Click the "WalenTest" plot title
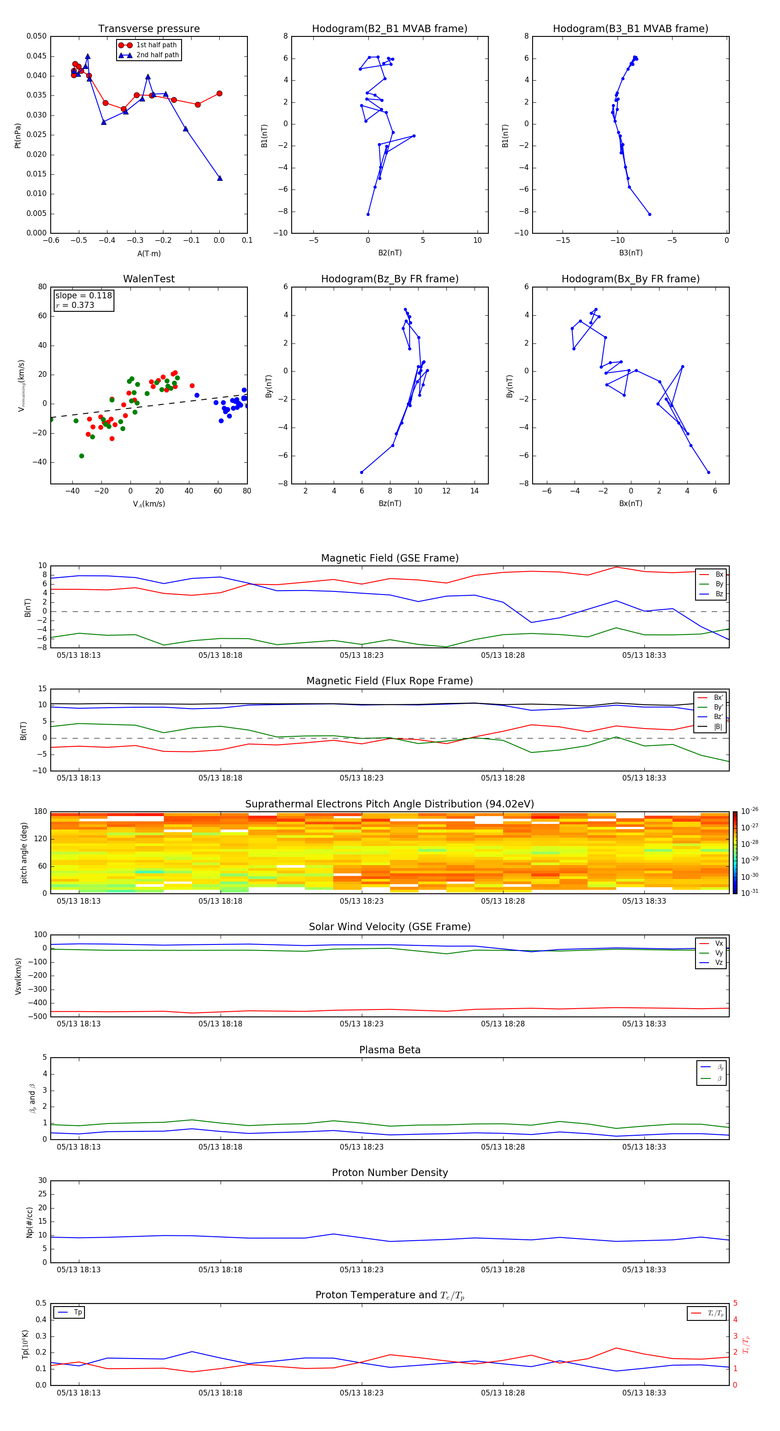This screenshot has width=780, height=1431. point(149,279)
